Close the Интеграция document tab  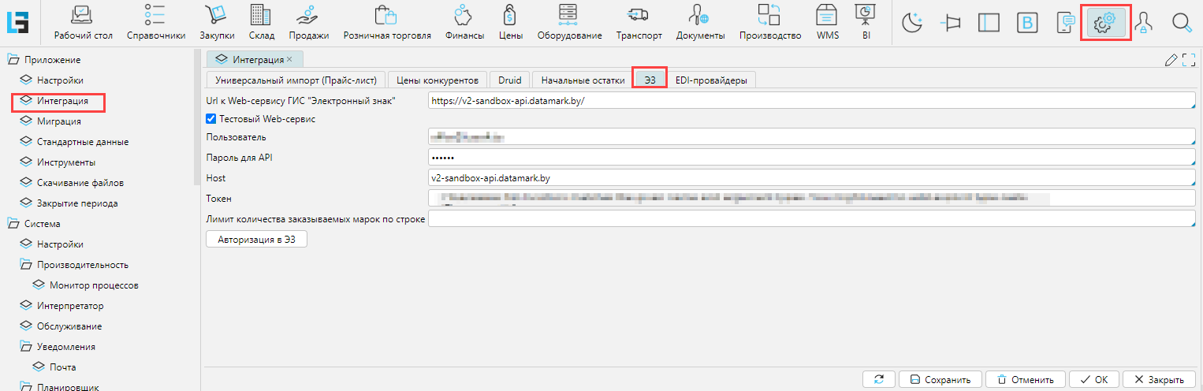pos(289,59)
